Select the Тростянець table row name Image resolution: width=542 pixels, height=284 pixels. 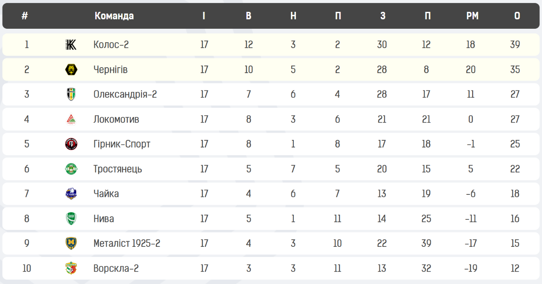tap(118, 169)
